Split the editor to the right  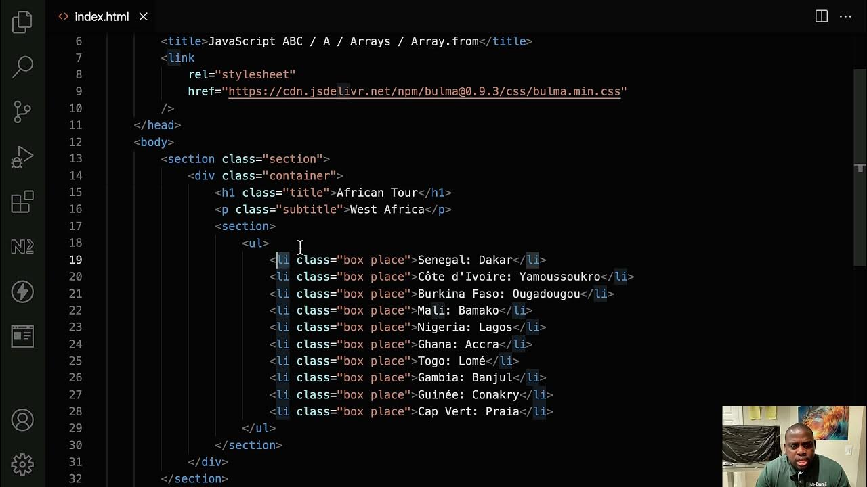(x=822, y=16)
